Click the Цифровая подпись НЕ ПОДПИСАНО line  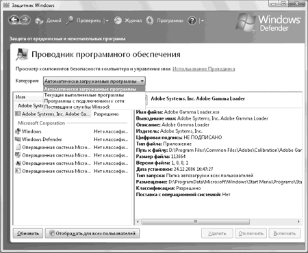tap(179, 137)
